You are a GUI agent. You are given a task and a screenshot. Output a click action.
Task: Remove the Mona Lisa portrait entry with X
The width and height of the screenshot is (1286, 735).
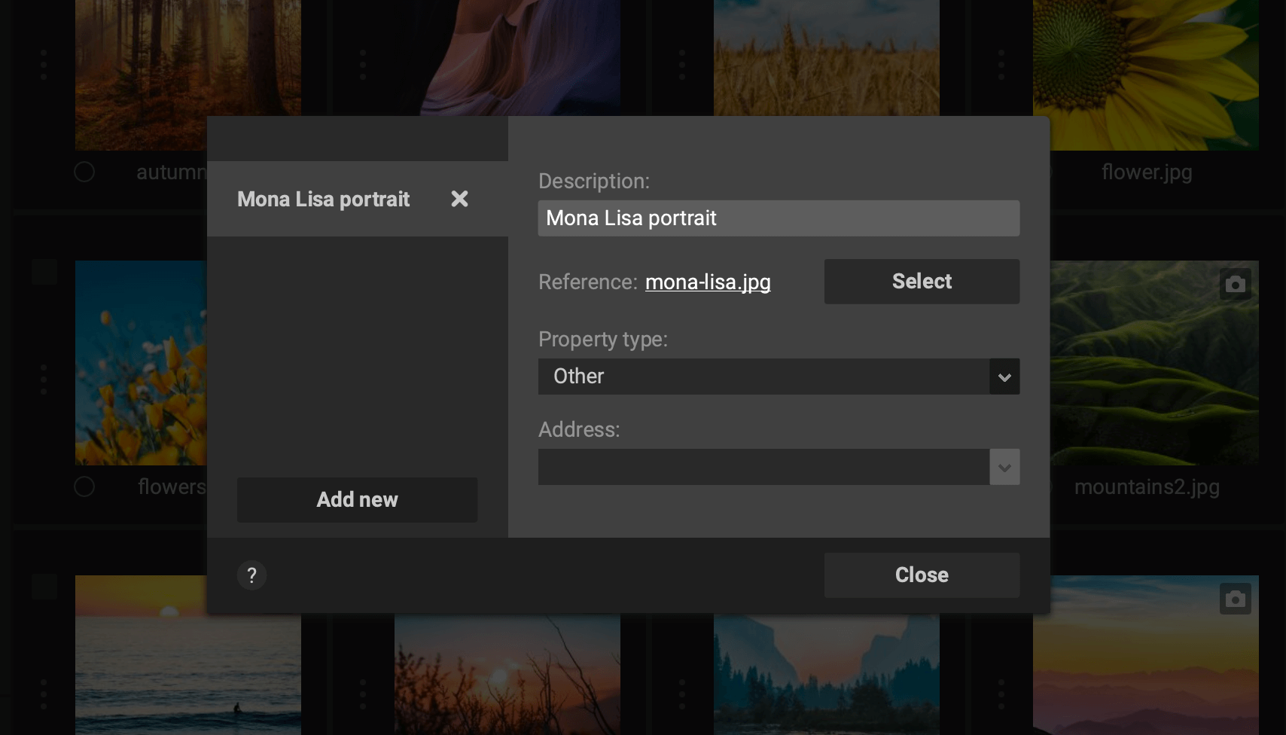(x=459, y=199)
